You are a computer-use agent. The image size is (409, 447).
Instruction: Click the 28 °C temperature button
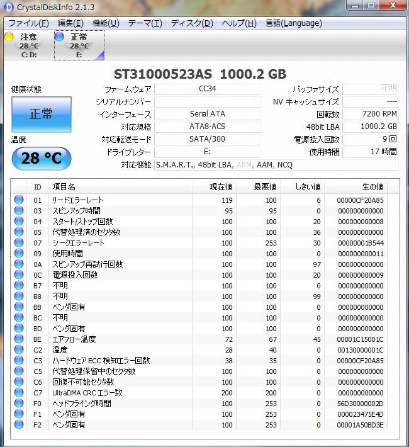(x=42, y=158)
